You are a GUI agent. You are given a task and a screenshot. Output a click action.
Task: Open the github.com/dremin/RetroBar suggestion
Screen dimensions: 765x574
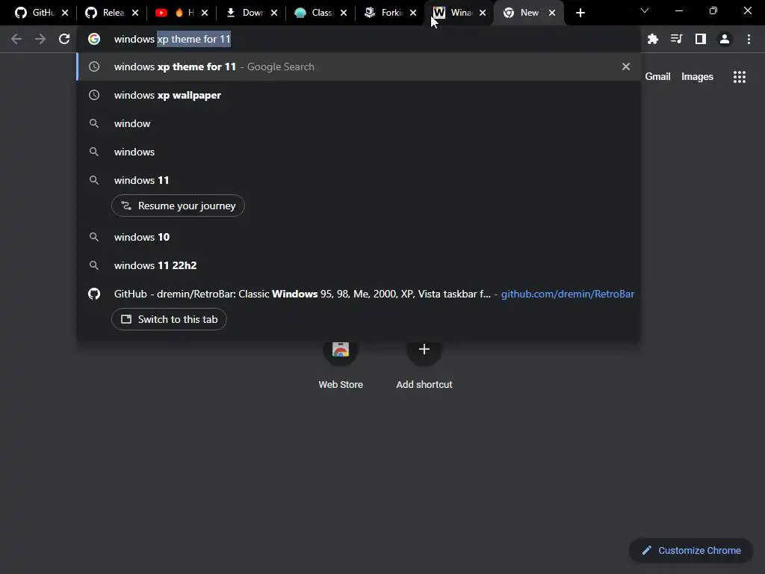359,294
